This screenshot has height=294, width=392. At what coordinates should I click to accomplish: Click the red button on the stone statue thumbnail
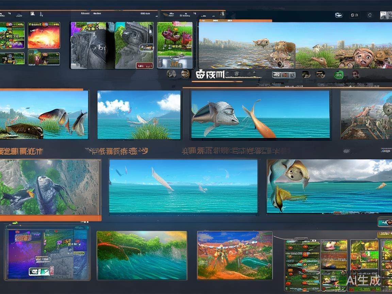[x=144, y=65]
